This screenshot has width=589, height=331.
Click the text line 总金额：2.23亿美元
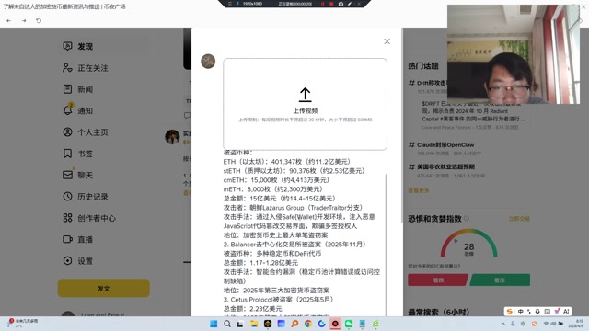click(252, 309)
